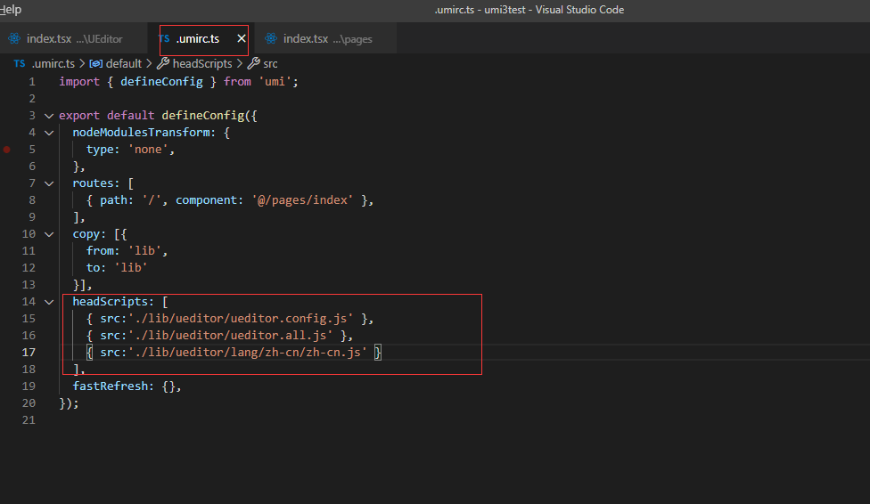Image resolution: width=870 pixels, height=504 pixels.
Task: Click .umirc.ts breadcrumb item
Action: click(53, 64)
